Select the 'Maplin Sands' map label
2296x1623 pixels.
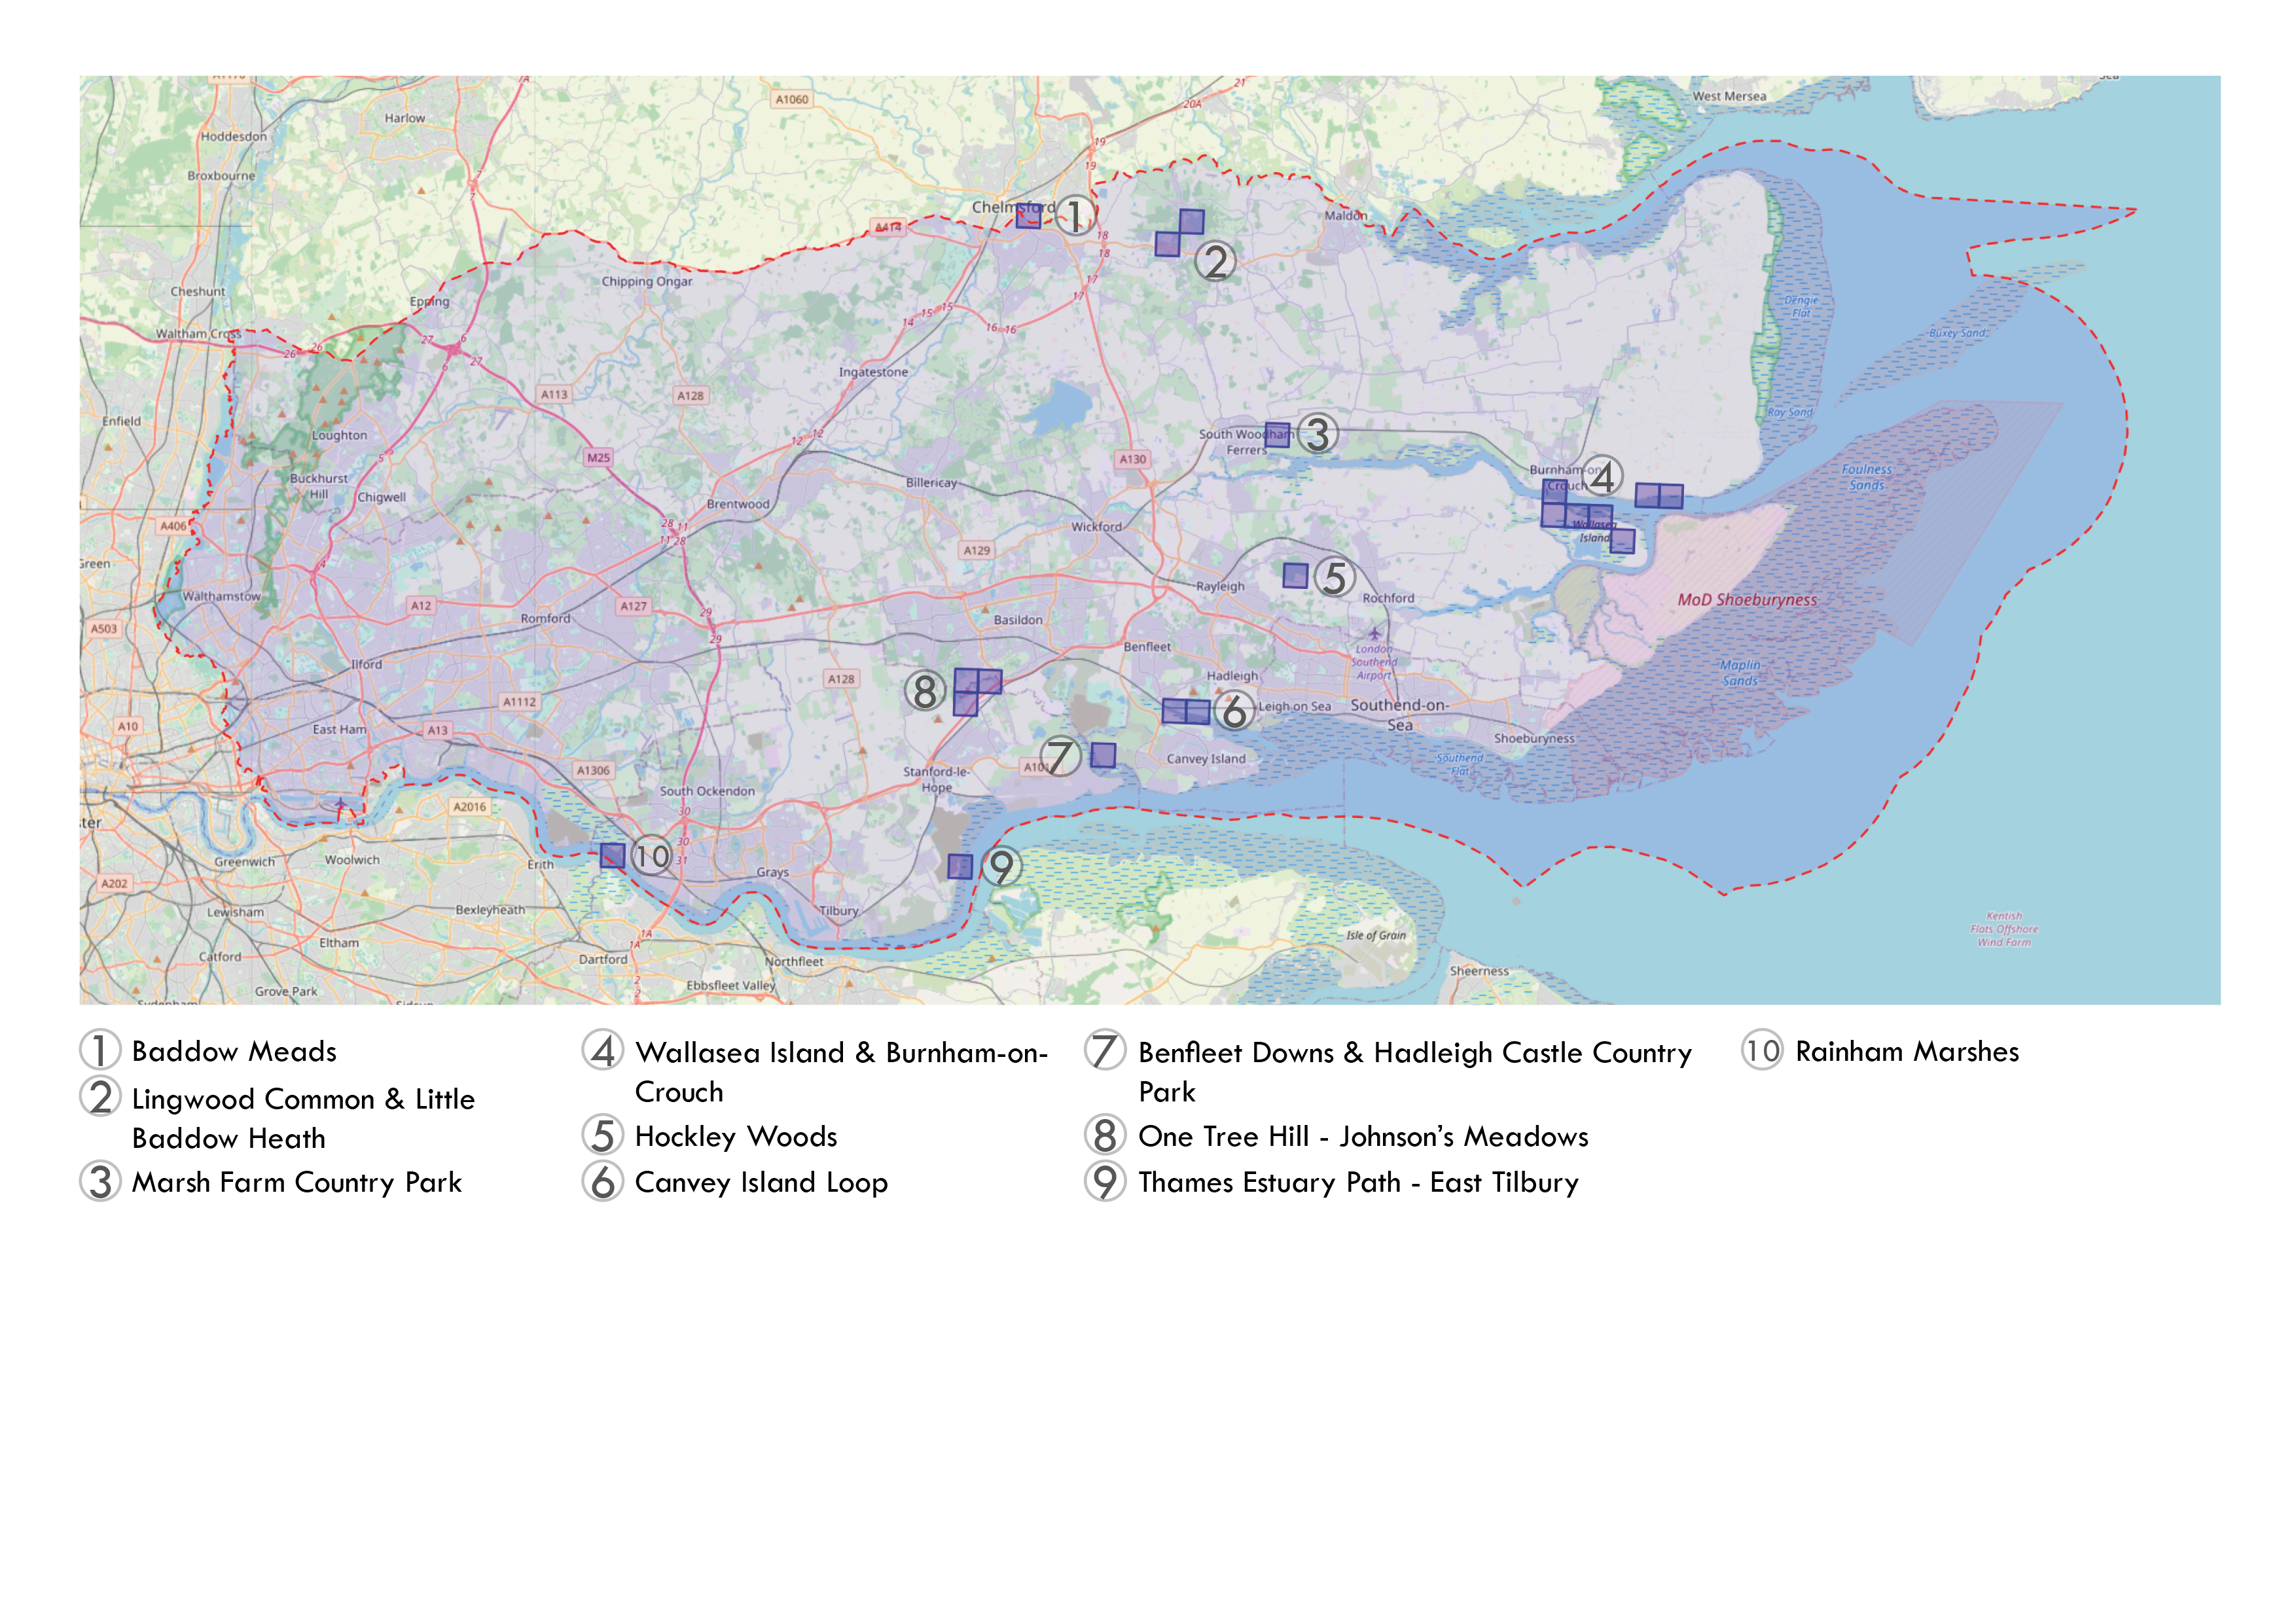click(1740, 673)
